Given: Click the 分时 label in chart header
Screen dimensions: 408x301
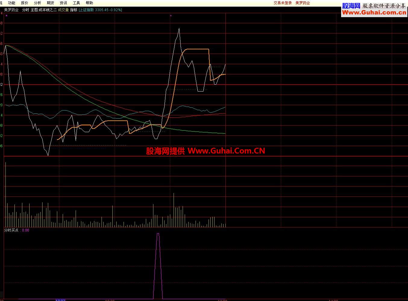Looking at the screenshot, I should tap(26, 10).
